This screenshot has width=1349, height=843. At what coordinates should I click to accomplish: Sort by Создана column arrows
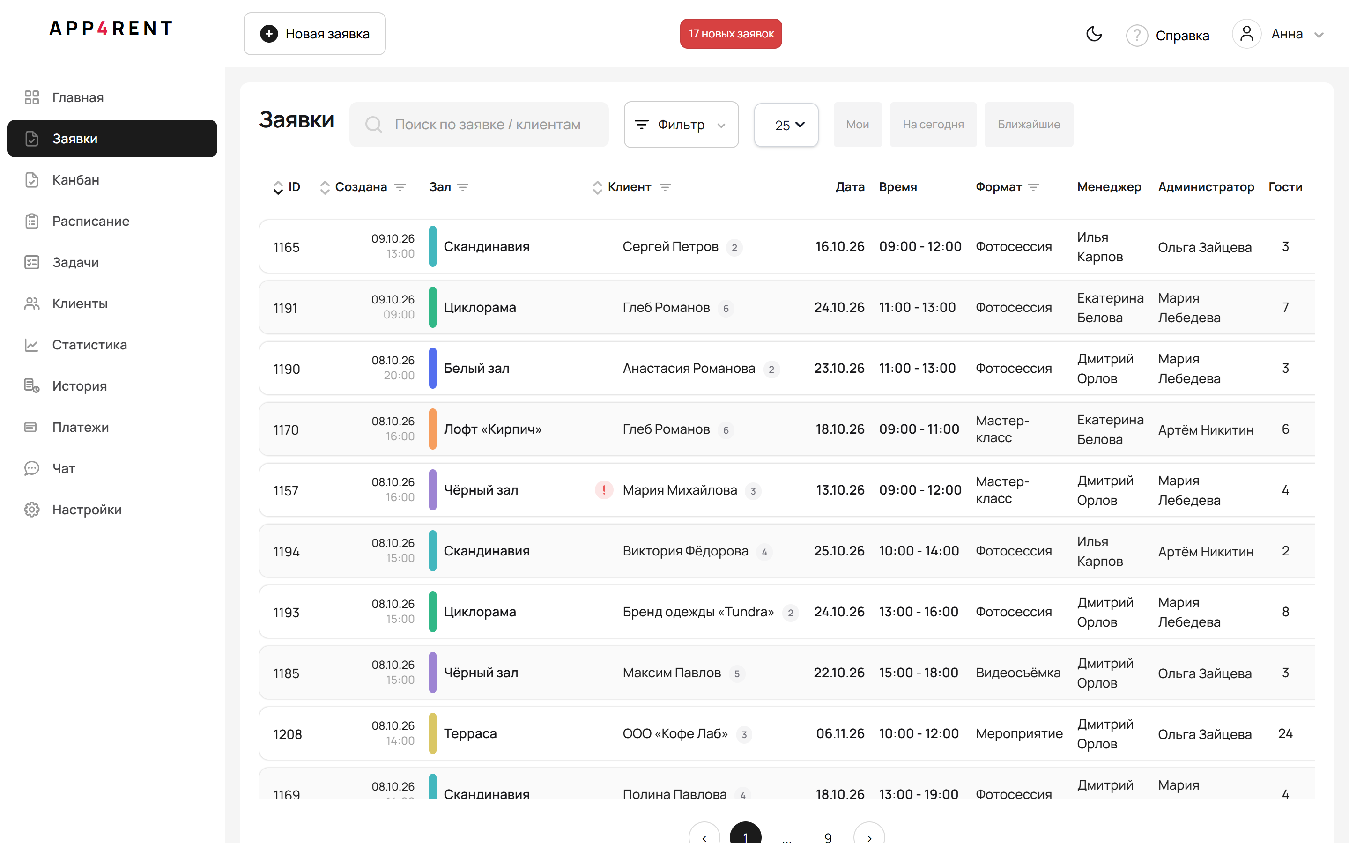tap(325, 187)
